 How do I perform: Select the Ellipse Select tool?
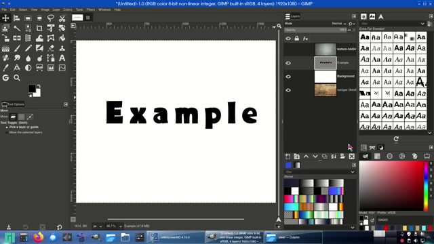pyautogui.click(x=39, y=18)
